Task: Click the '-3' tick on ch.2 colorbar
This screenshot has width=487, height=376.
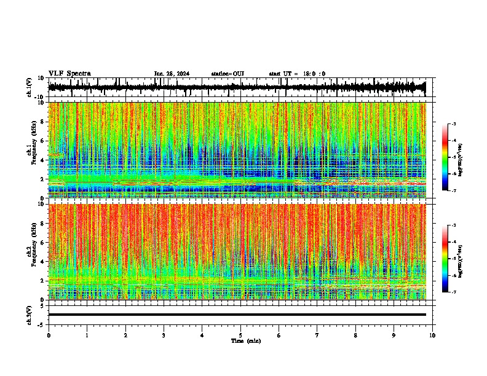Action: point(453,225)
